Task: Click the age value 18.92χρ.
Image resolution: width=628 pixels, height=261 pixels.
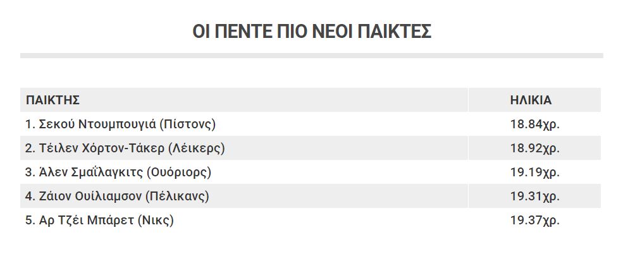Action: [x=534, y=149]
